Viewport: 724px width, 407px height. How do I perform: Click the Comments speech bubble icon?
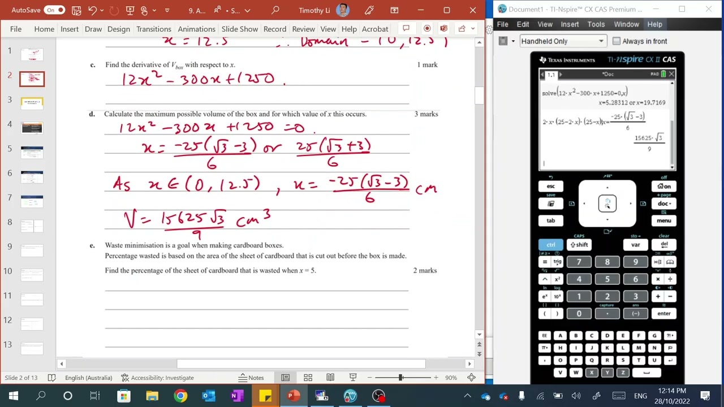406,29
